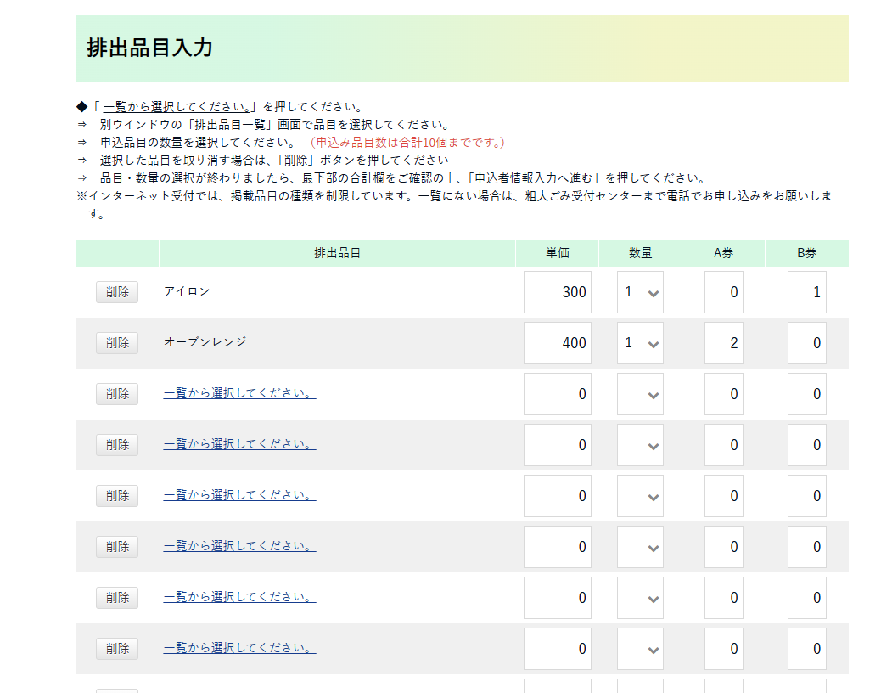Open the third row's quantity dropdown
Image resolution: width=881 pixels, height=693 pixels.
640,394
